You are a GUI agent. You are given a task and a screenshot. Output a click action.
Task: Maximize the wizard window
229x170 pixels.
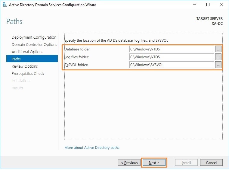click(x=208, y=5)
